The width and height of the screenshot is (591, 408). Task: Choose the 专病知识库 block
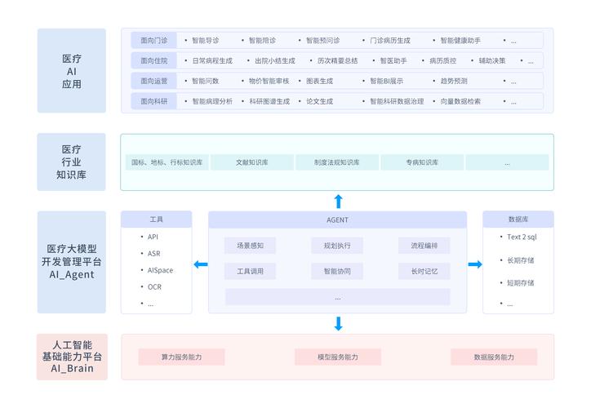coord(422,162)
